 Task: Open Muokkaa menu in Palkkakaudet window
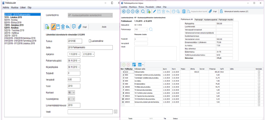15,8
